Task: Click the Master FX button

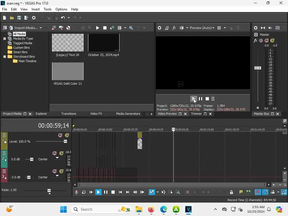Action: click(255, 40)
